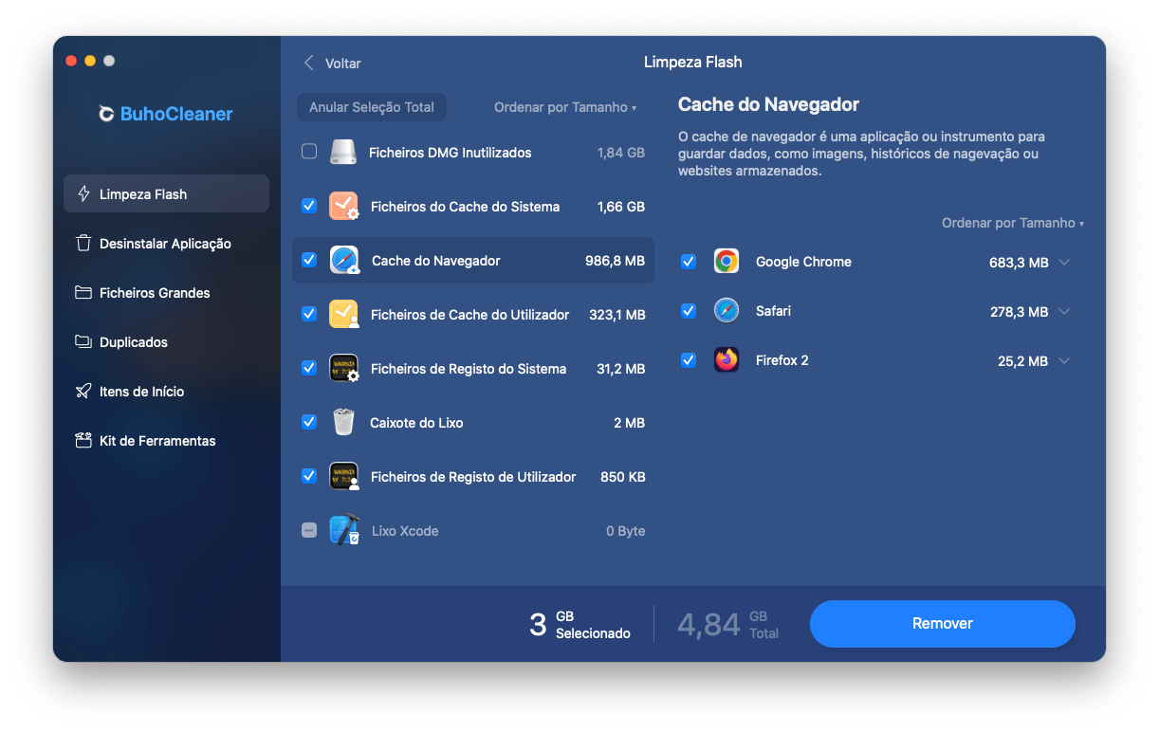Screen dimensions: 1159x732
Task: Open Ordenar por Tamanho dropdown in category list
Action: (x=565, y=107)
